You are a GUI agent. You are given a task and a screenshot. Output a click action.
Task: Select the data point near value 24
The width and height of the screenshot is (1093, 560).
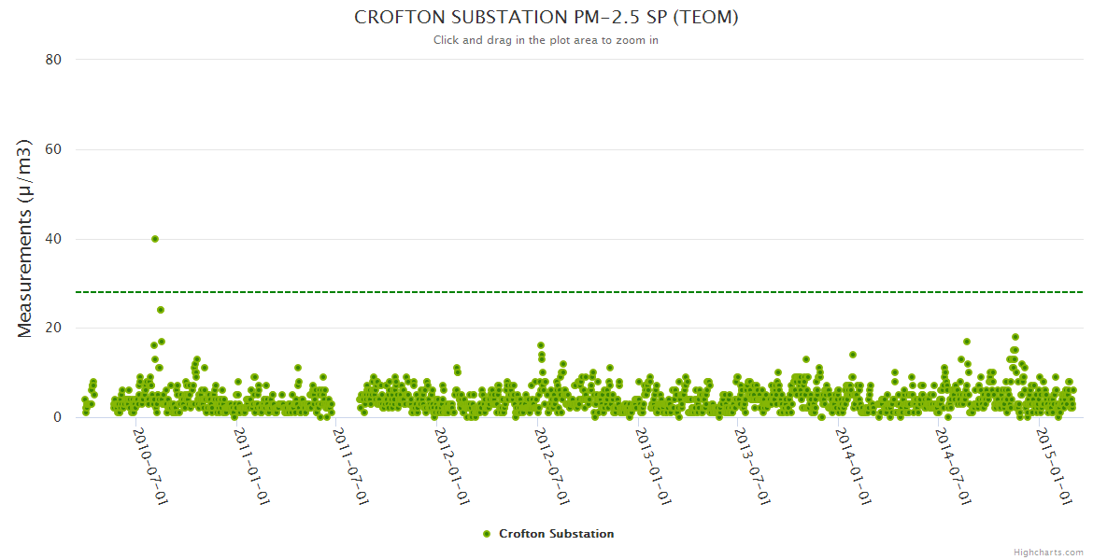tap(161, 310)
